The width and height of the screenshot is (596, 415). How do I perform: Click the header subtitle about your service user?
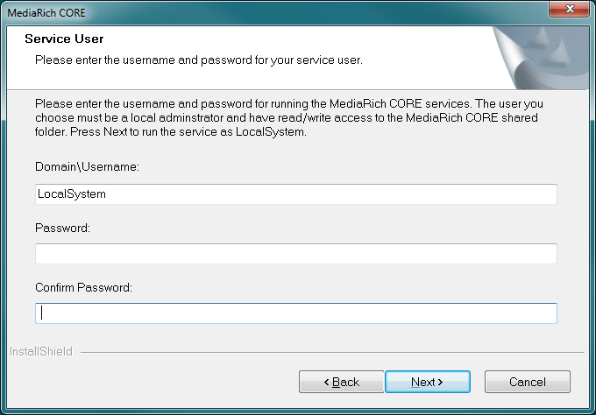pos(199,60)
